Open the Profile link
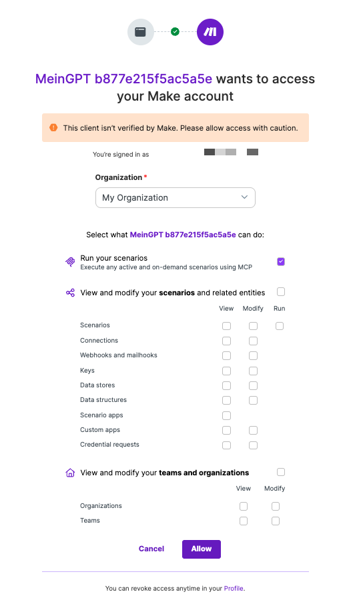The width and height of the screenshot is (349, 600). pyautogui.click(x=234, y=589)
